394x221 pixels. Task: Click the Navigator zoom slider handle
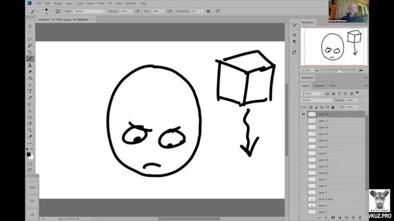[339, 71]
